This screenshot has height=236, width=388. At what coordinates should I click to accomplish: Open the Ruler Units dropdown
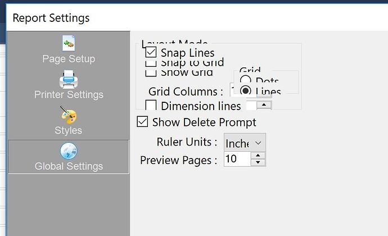point(245,143)
